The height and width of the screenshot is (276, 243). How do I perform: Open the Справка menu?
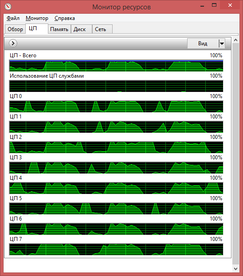tap(65, 18)
